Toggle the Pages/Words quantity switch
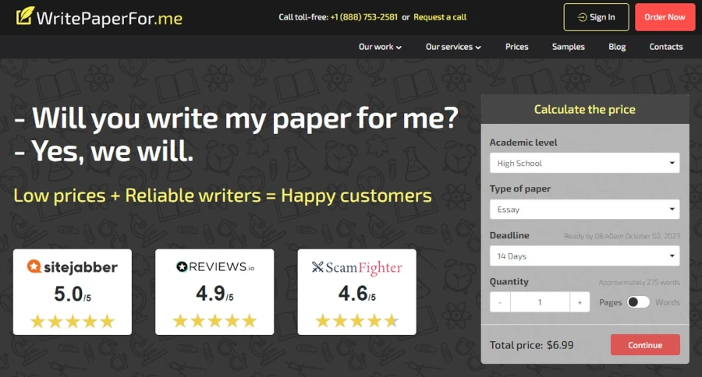 click(638, 302)
